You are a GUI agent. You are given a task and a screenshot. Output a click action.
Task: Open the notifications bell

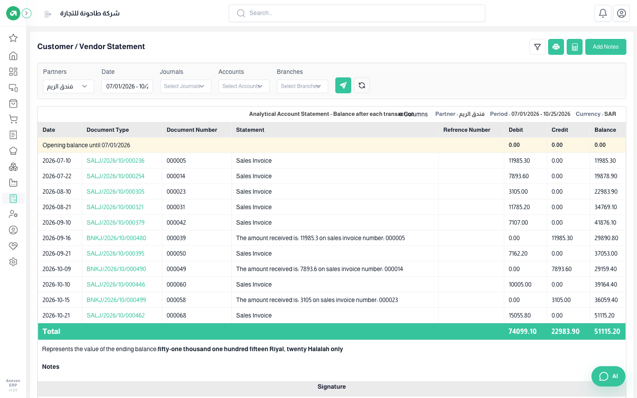tap(603, 13)
